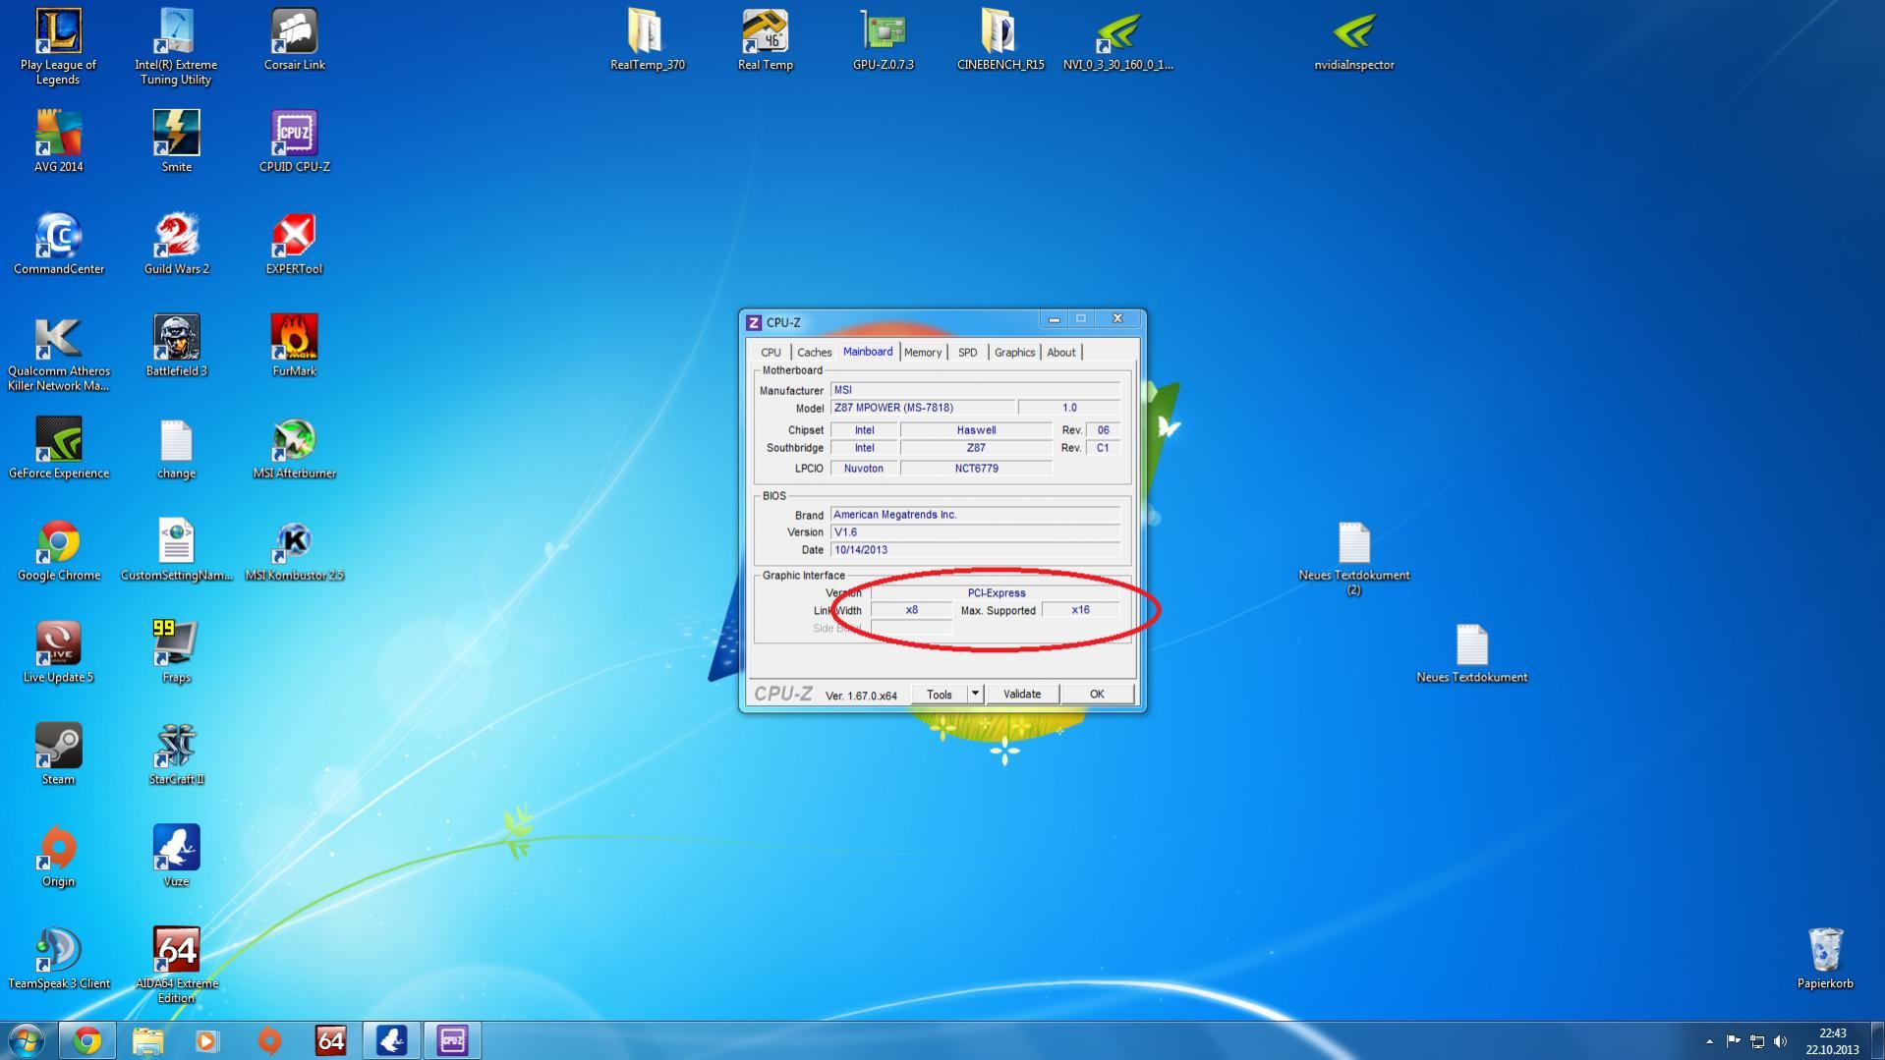Close the CPU-Z window

1117,319
